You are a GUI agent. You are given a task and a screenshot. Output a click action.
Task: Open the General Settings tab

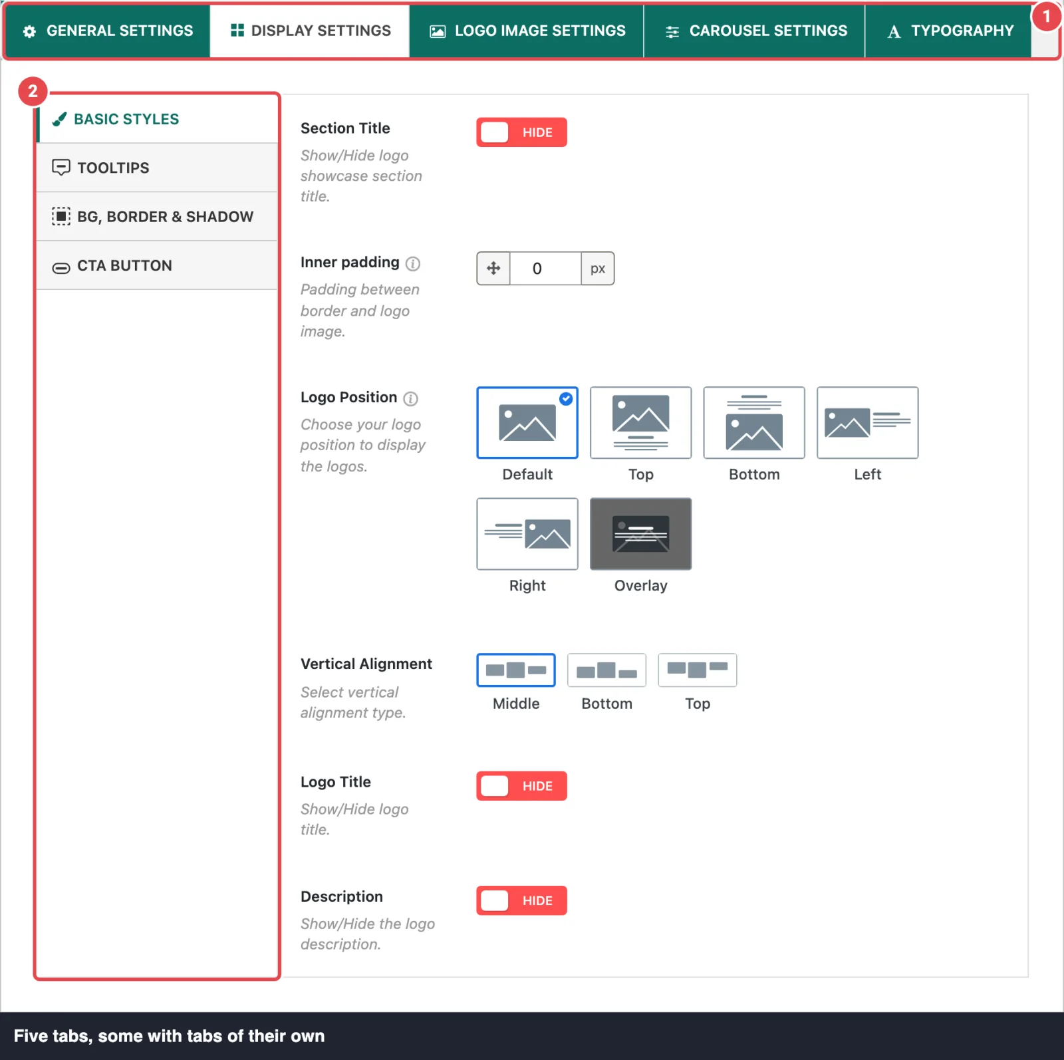coord(108,31)
